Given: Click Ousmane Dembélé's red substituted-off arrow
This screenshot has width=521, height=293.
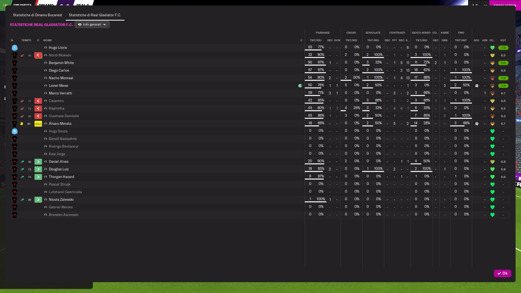Looking at the screenshot, I should (38, 116).
